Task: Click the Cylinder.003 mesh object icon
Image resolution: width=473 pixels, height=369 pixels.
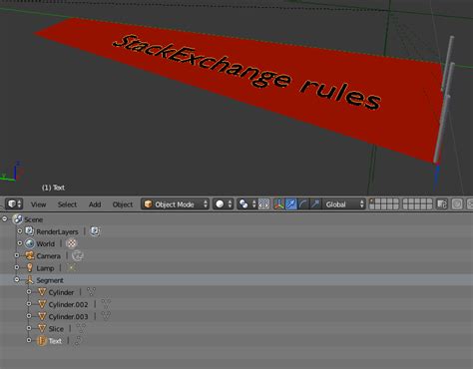Action: [42, 316]
